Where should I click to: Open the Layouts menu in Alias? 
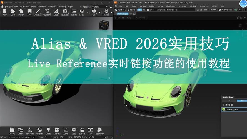click(143, 6)
